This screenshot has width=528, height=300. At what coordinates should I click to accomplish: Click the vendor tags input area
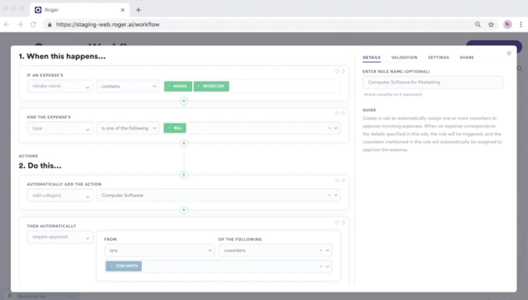[252, 86]
